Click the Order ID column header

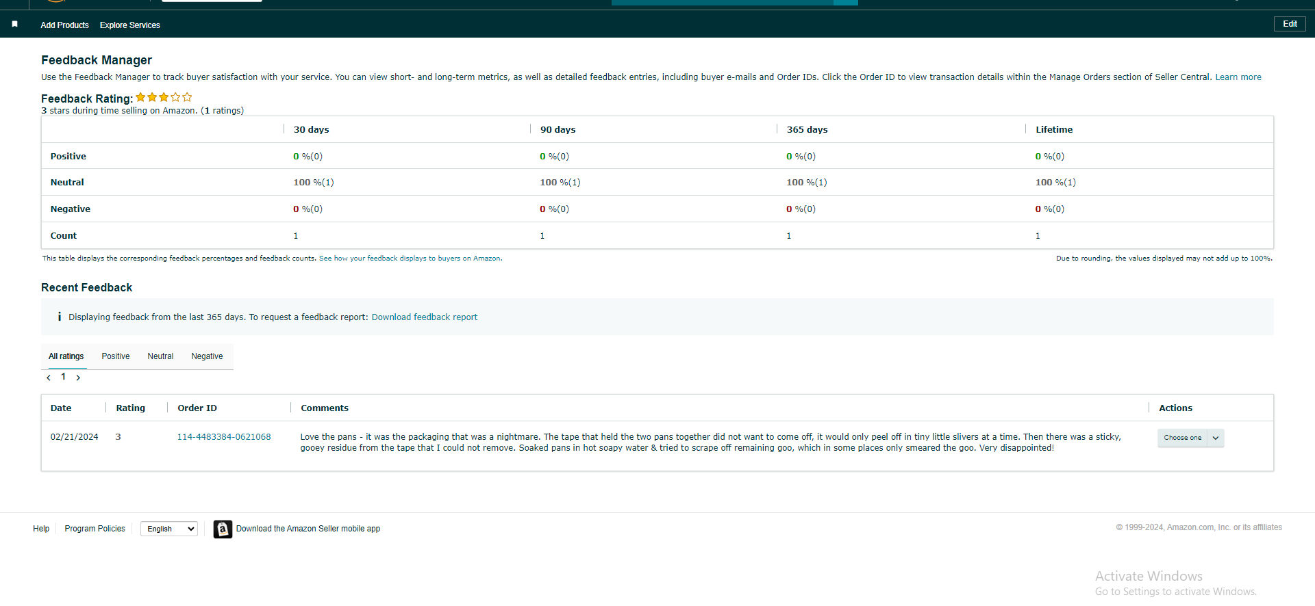197,408
